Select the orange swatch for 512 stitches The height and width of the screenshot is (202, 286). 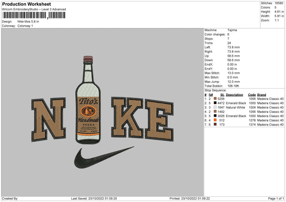pyautogui.click(x=215, y=120)
